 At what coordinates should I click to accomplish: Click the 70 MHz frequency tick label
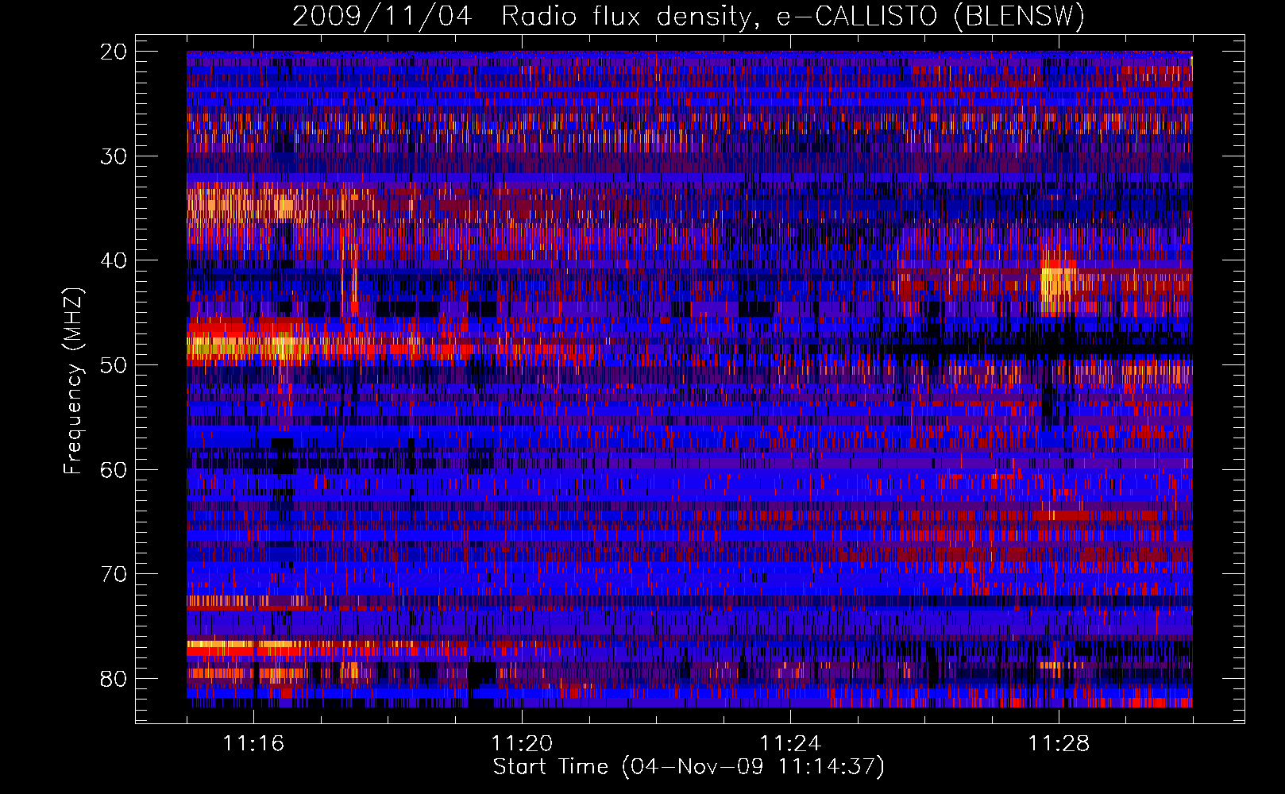114,574
